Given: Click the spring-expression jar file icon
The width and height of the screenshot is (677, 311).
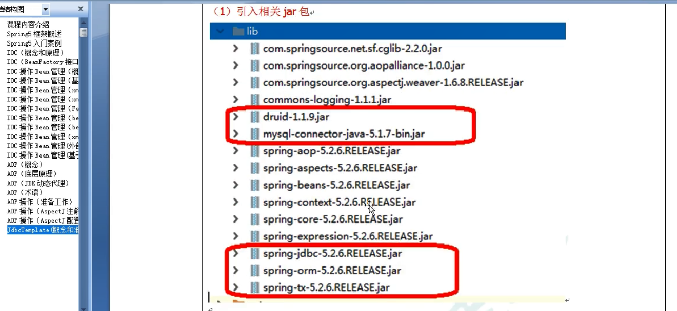Looking at the screenshot, I should coord(254,236).
